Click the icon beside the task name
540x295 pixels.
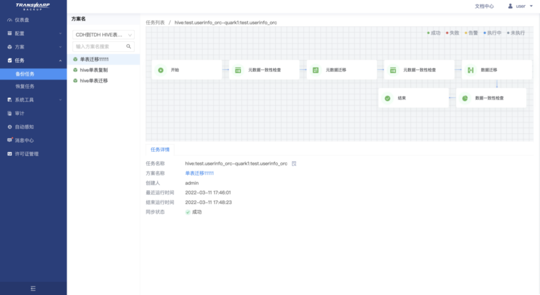tap(294, 164)
